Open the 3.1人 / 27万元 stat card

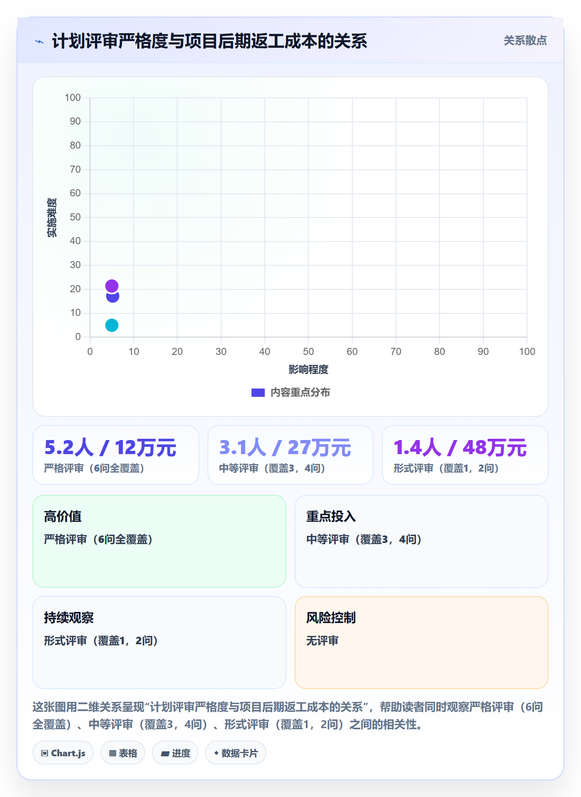290,455
